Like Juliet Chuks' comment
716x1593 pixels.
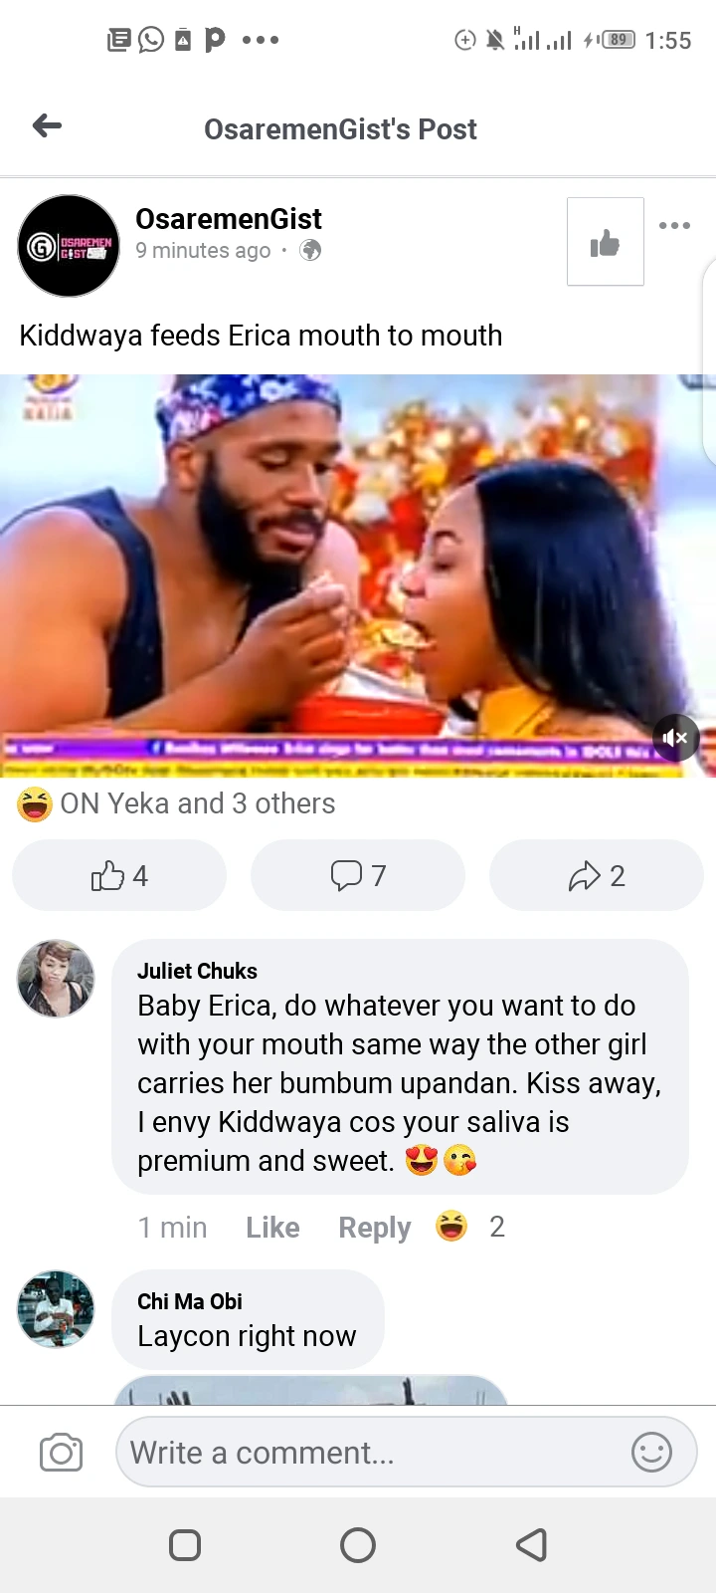click(272, 1228)
